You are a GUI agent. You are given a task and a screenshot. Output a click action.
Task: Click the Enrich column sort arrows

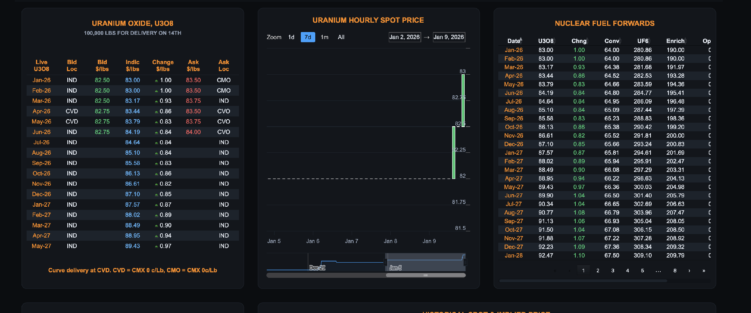[x=686, y=41]
